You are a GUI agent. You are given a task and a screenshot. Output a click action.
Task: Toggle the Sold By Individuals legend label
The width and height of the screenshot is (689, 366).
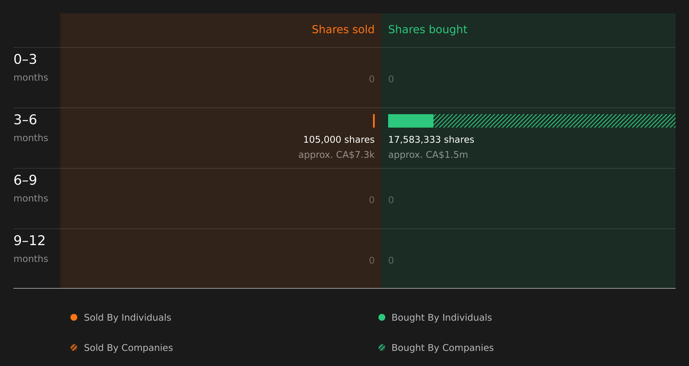[x=128, y=318]
